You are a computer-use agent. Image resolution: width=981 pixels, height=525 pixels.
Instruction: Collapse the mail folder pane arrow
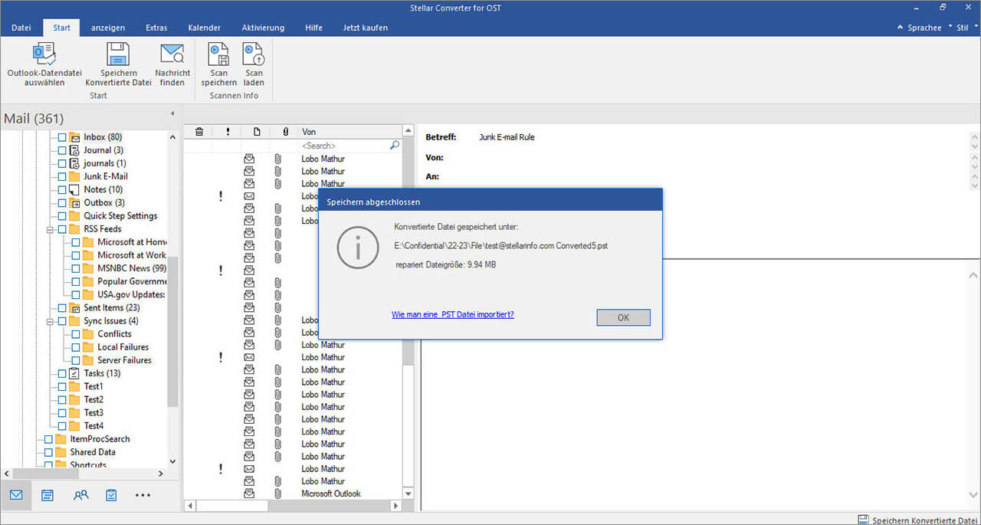click(172, 113)
